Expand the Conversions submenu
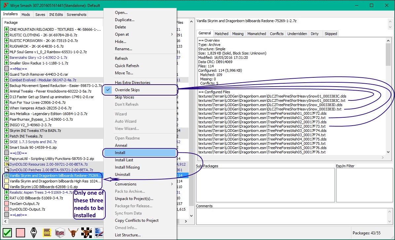 pos(140,184)
